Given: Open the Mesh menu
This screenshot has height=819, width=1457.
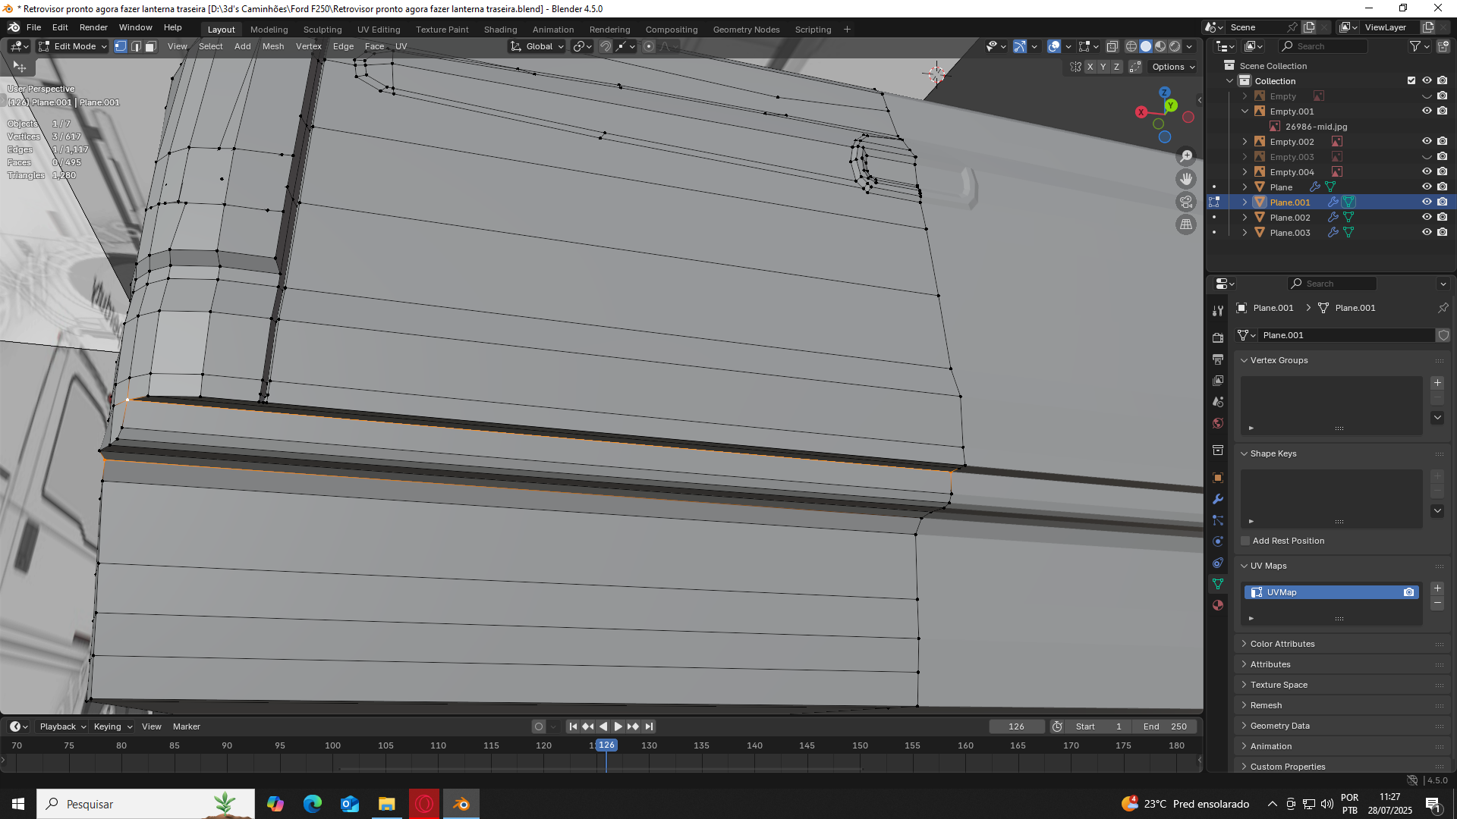Looking at the screenshot, I should (273, 47).
